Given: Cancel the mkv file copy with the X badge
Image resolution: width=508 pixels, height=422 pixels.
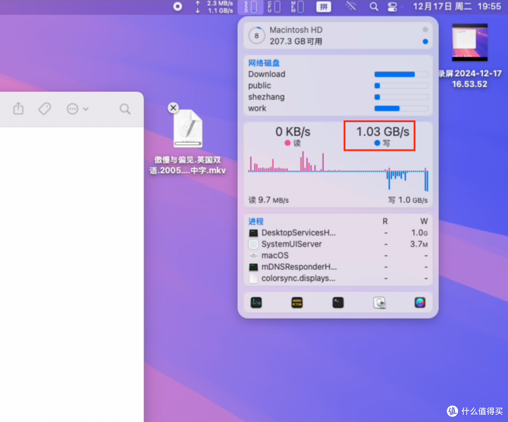Looking at the screenshot, I should coord(173,108).
